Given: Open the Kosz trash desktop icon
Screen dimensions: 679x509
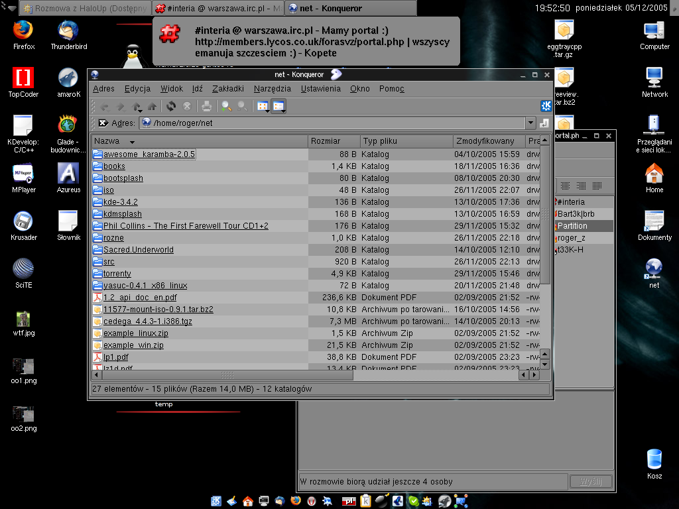Looking at the screenshot, I should coord(654,465).
